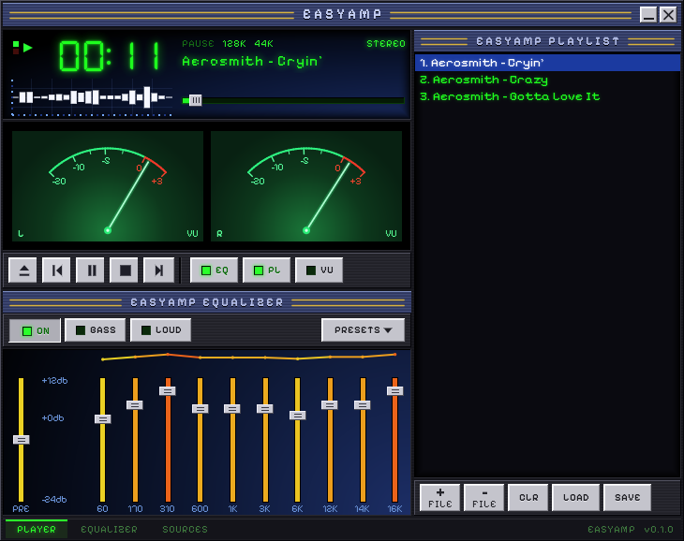Click the 3K band slider handle
The image size is (684, 541).
(x=265, y=409)
